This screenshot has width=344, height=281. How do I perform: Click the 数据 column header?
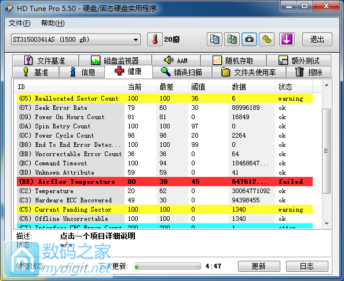tap(252, 87)
